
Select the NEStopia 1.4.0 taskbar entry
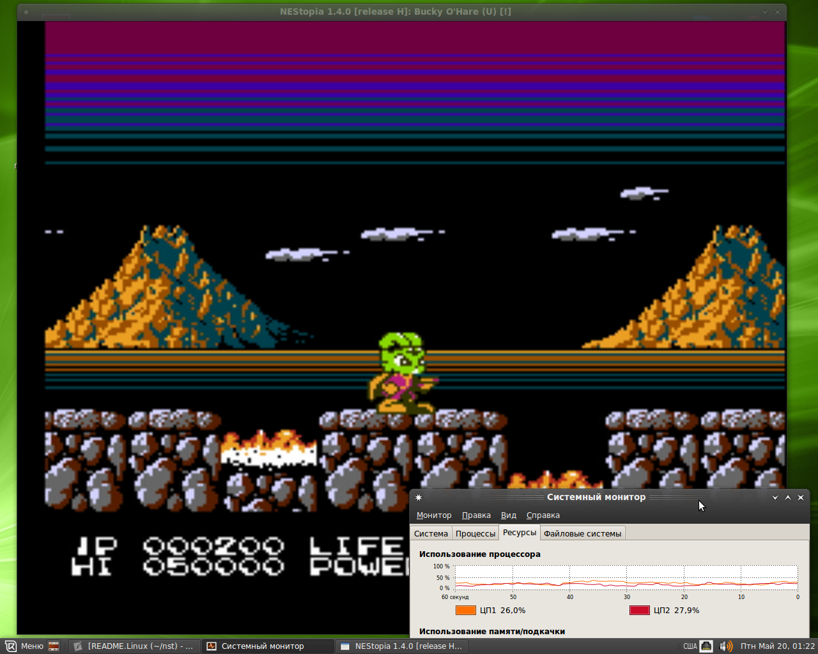(403, 646)
